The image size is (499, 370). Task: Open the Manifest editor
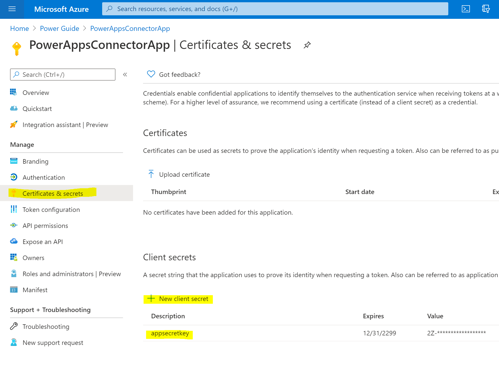(x=35, y=290)
